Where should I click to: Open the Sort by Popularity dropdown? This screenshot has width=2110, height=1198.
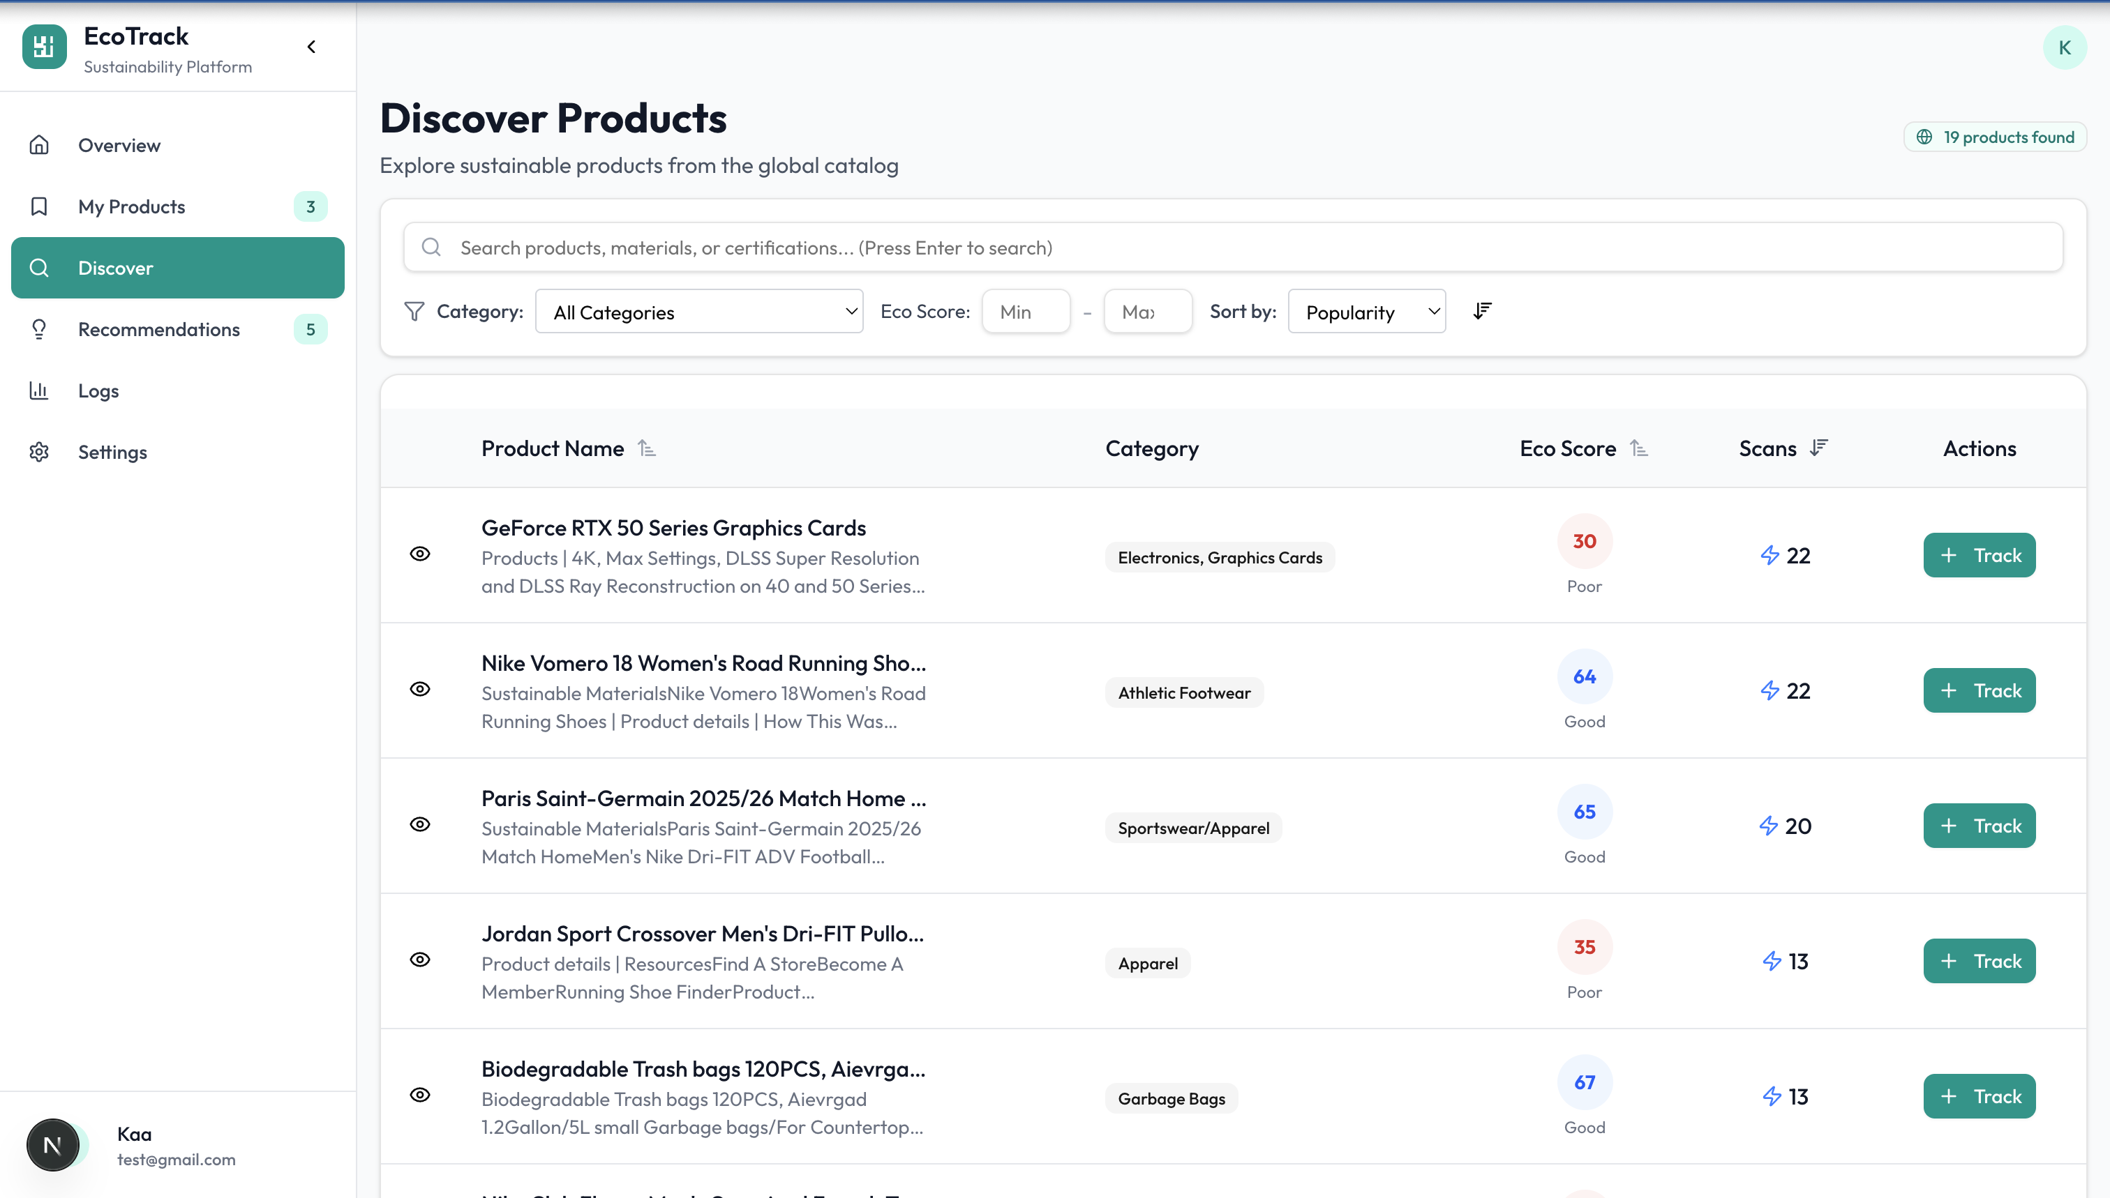(1367, 312)
